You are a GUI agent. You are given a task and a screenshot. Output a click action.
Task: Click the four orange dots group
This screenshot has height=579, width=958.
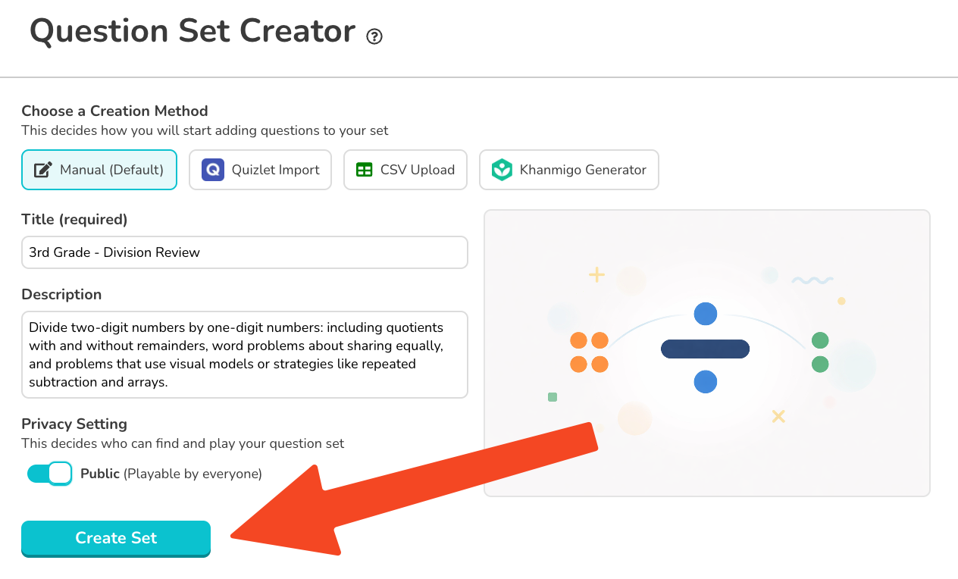point(590,352)
